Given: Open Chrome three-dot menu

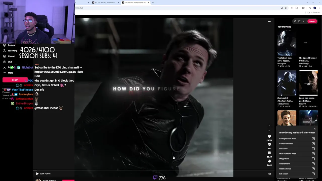Looking at the screenshot, I should (x=319, y=8).
